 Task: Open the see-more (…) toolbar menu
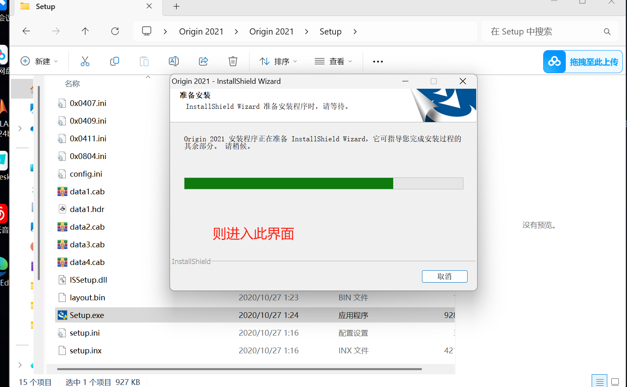point(378,61)
